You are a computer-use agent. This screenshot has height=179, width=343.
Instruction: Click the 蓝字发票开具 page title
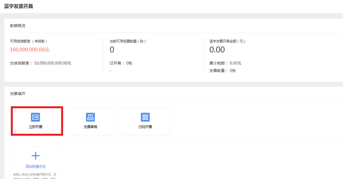point(19,6)
